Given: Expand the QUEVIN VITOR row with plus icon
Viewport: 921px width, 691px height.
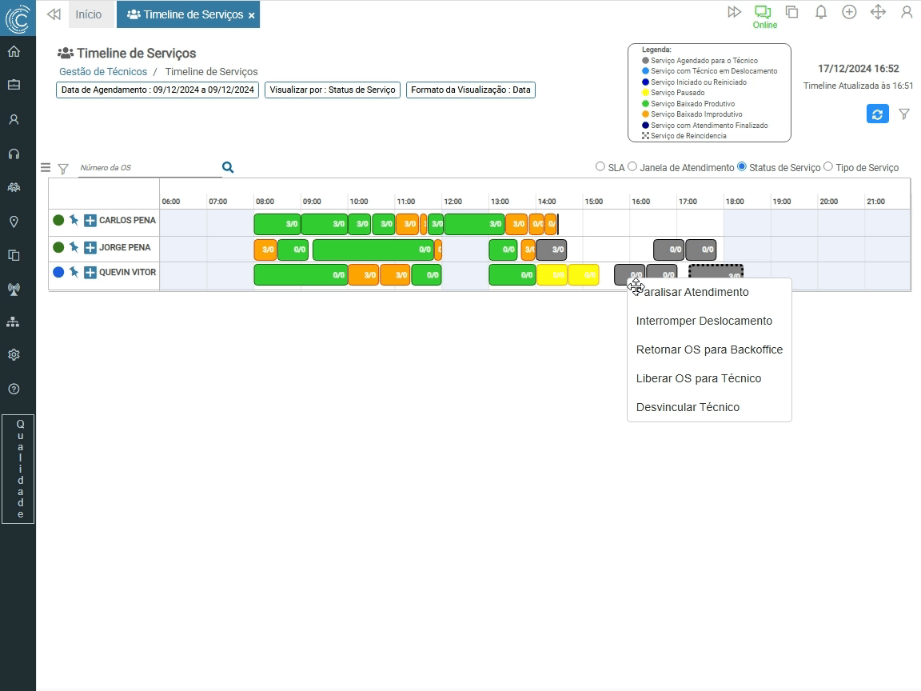Looking at the screenshot, I should tap(90, 273).
